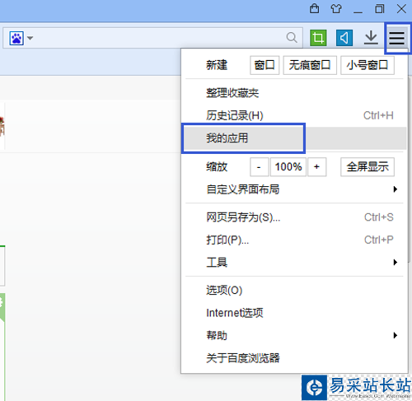The width and height of the screenshot is (412, 401).
Task: Open the skin shirt icon in title bar
Action: pos(336,9)
